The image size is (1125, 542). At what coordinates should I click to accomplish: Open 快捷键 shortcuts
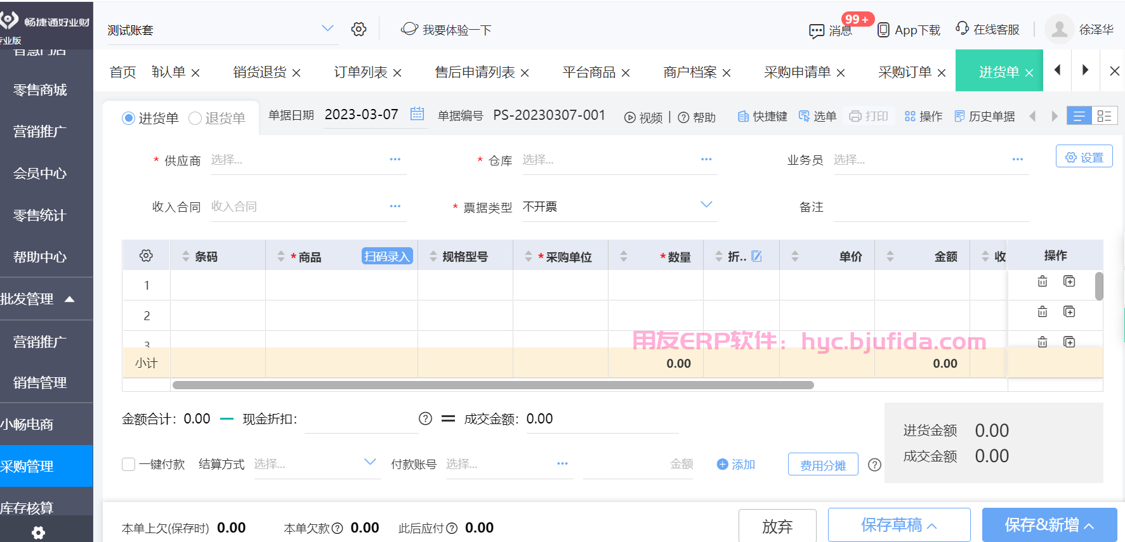coord(762,116)
